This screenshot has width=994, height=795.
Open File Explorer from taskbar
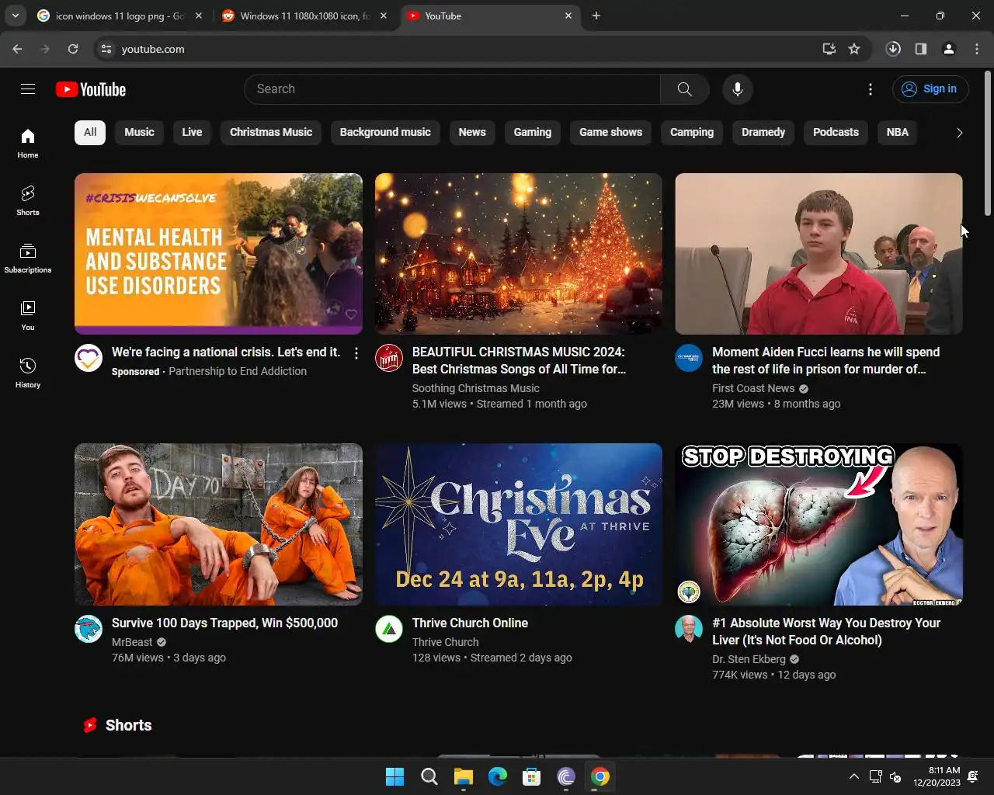[x=464, y=776]
